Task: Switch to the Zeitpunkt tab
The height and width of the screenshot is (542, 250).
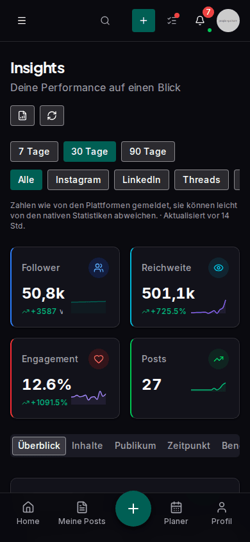Action: coord(188,446)
